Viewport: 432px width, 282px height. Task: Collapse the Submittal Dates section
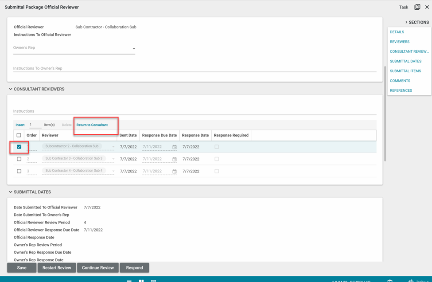point(11,192)
